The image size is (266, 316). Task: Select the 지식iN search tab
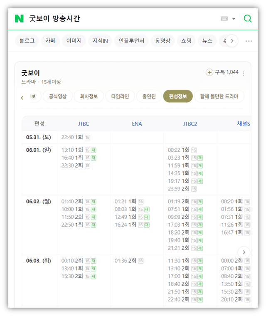pos(100,41)
